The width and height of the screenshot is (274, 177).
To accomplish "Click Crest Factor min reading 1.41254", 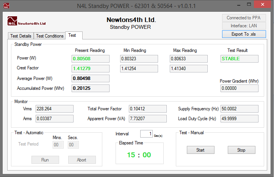I will (x=139, y=69).
